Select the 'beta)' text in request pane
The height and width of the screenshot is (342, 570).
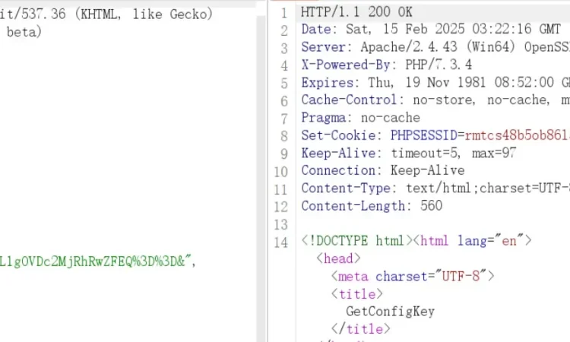tap(24, 32)
